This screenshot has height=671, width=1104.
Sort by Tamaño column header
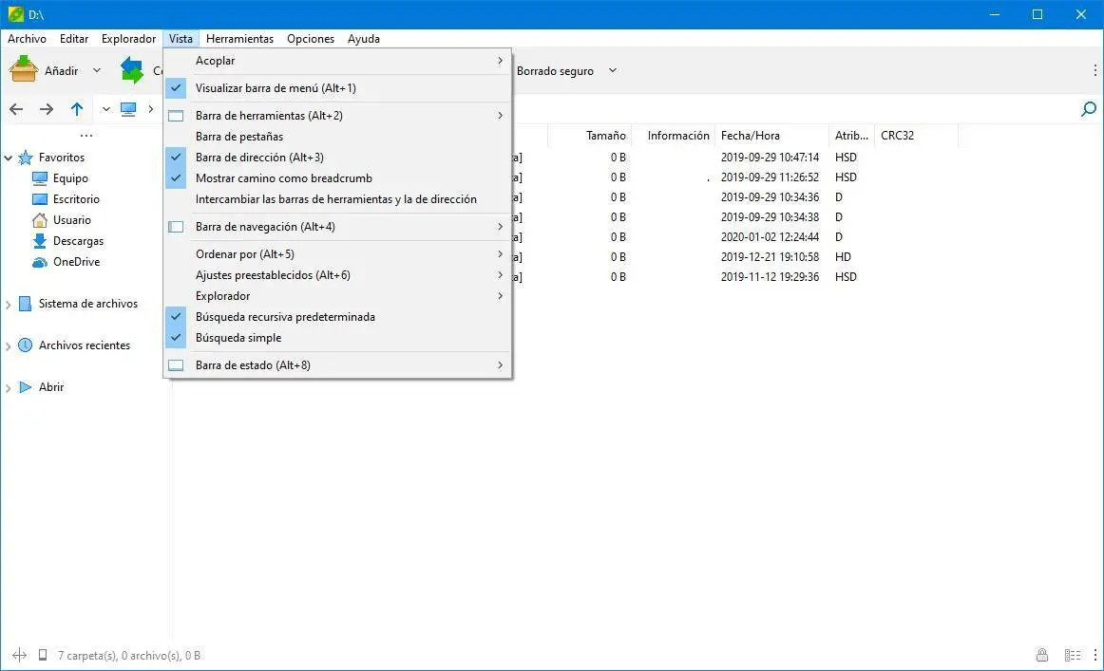589,136
